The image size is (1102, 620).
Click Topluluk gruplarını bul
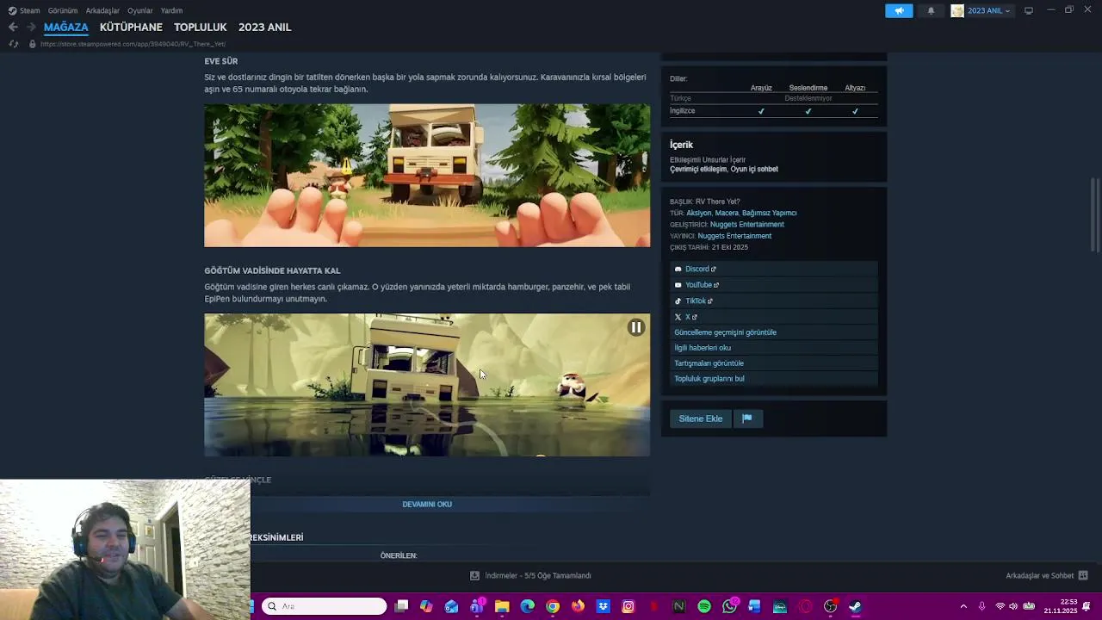click(709, 379)
